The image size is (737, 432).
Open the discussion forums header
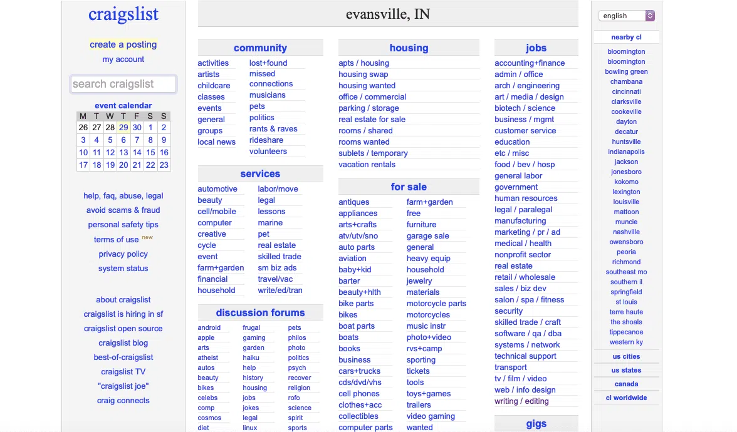pos(261,313)
